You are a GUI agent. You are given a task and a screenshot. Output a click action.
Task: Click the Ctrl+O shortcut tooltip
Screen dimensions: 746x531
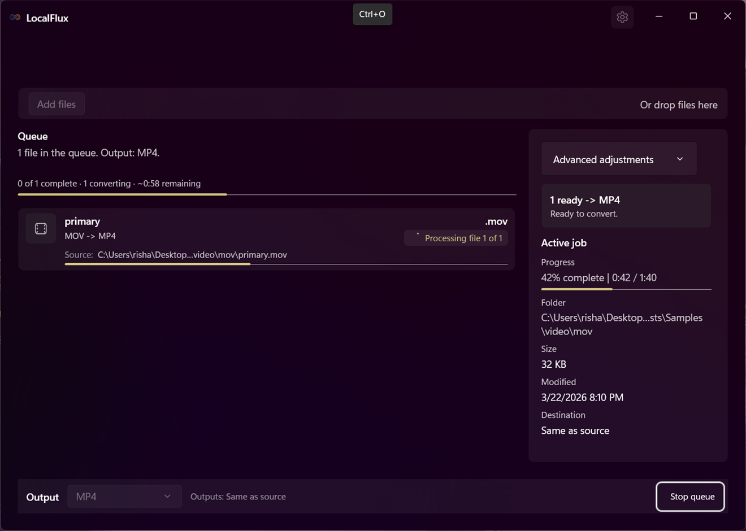[x=372, y=14]
